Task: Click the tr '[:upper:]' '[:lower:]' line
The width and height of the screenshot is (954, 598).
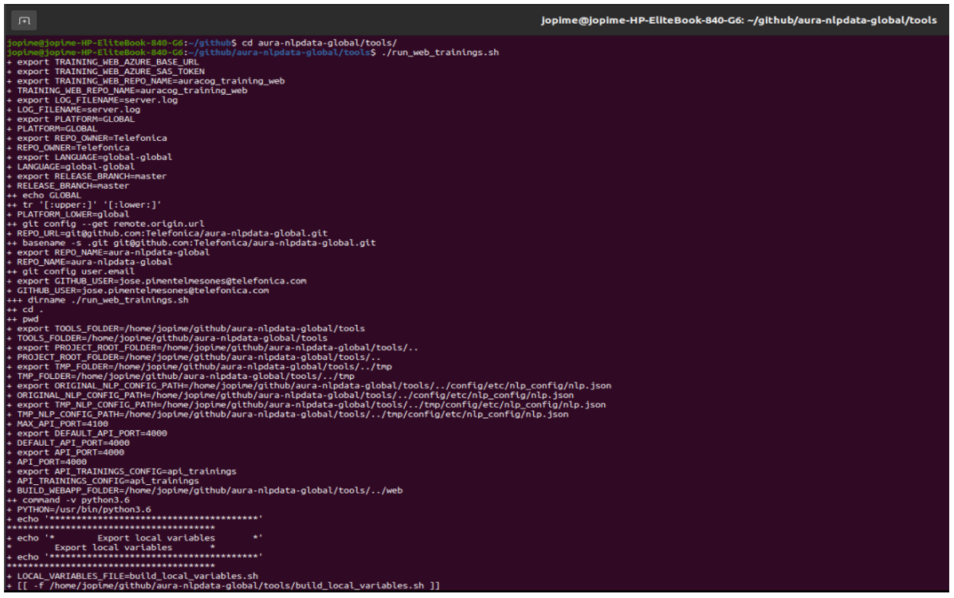Action: [x=84, y=205]
